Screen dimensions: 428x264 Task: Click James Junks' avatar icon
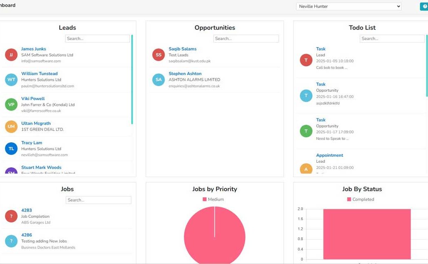coord(10,55)
